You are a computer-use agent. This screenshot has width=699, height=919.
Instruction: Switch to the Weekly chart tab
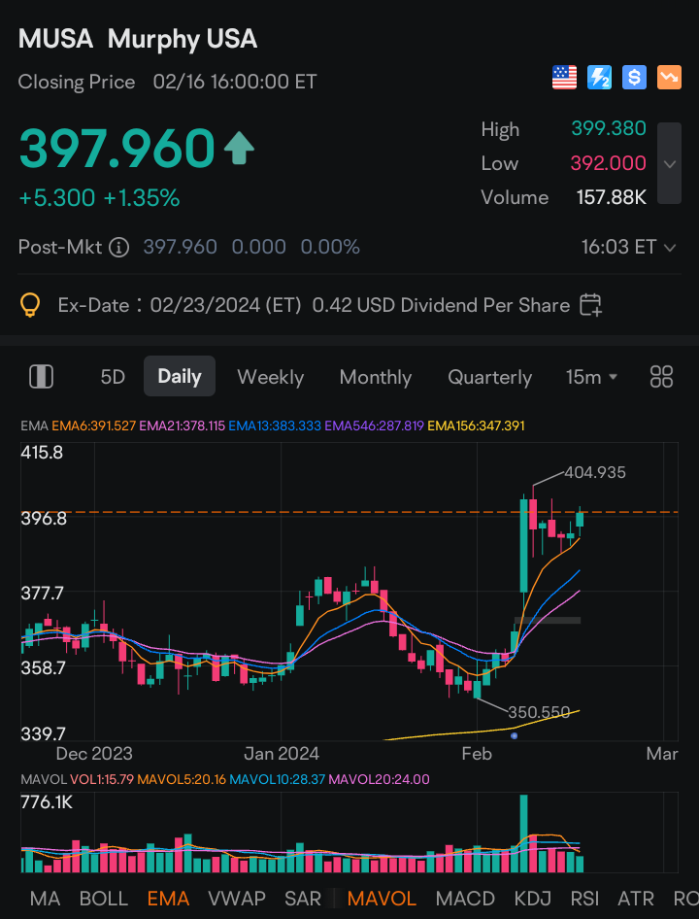270,377
